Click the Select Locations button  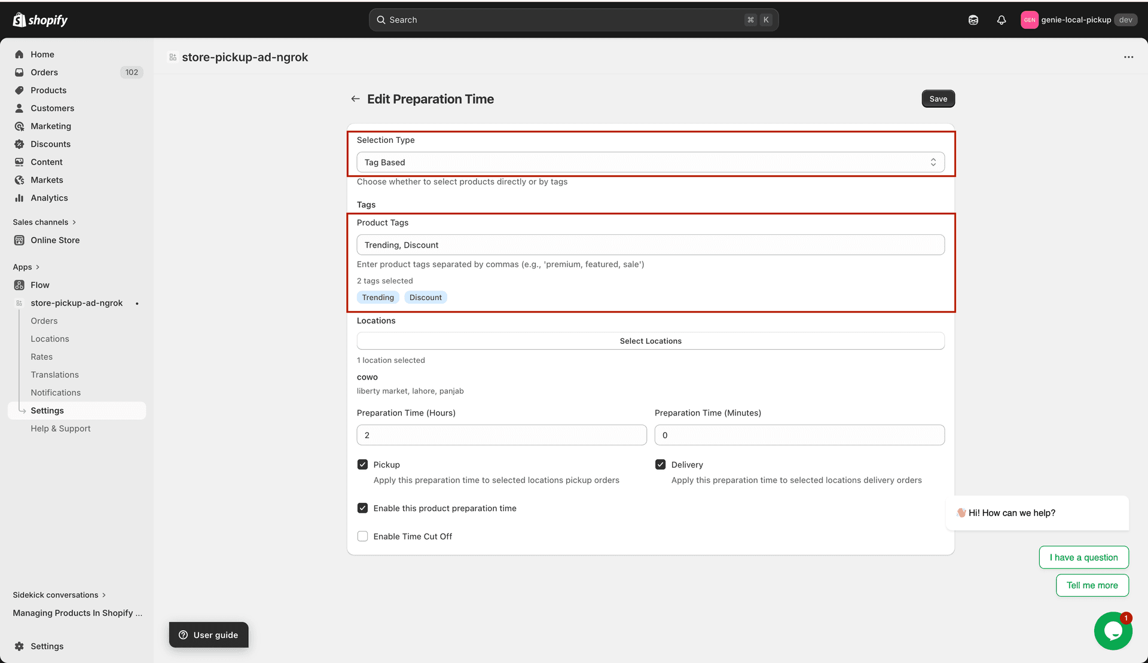[x=651, y=340]
